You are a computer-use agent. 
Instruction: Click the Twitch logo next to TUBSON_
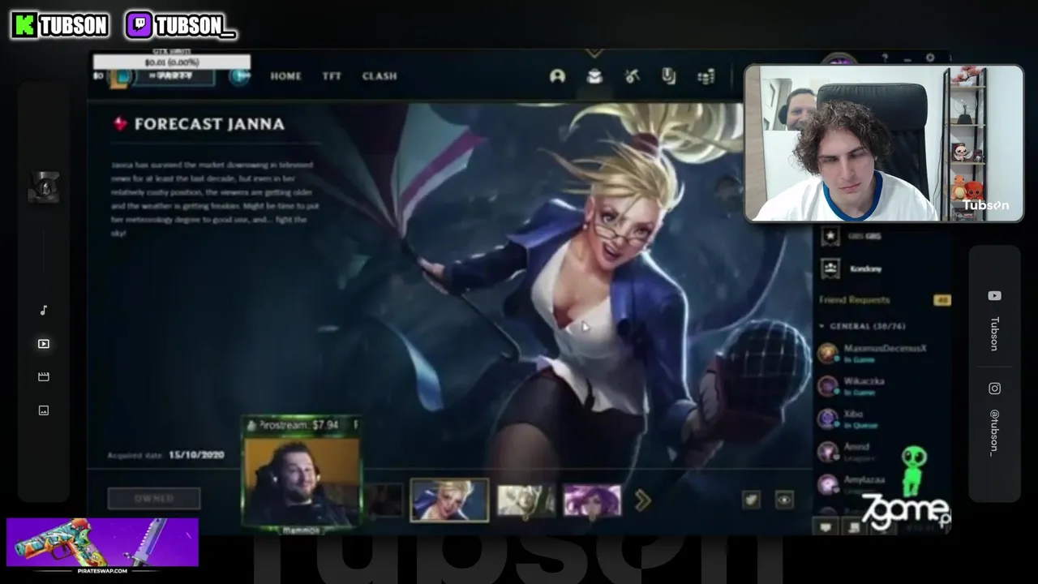[x=139, y=25]
